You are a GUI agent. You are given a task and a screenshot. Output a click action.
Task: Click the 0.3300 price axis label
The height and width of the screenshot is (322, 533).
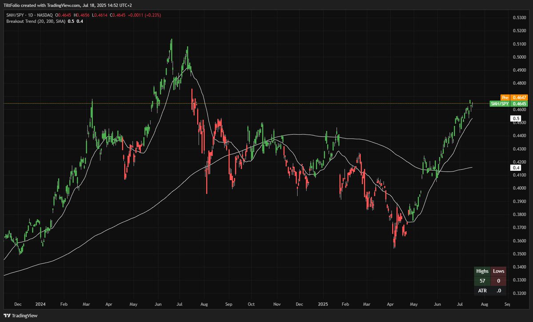[x=519, y=280]
